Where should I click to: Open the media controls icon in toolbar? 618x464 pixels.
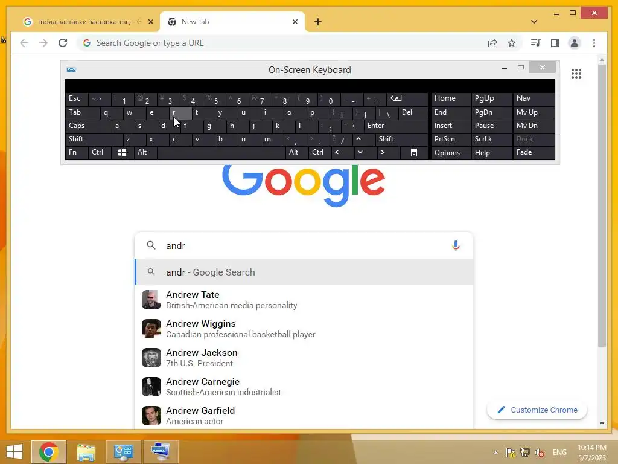coord(535,43)
